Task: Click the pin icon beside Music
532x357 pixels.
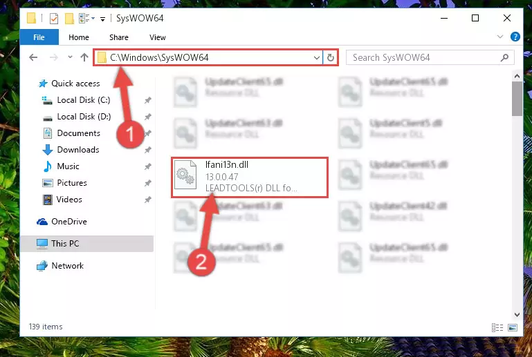Action: (147, 166)
